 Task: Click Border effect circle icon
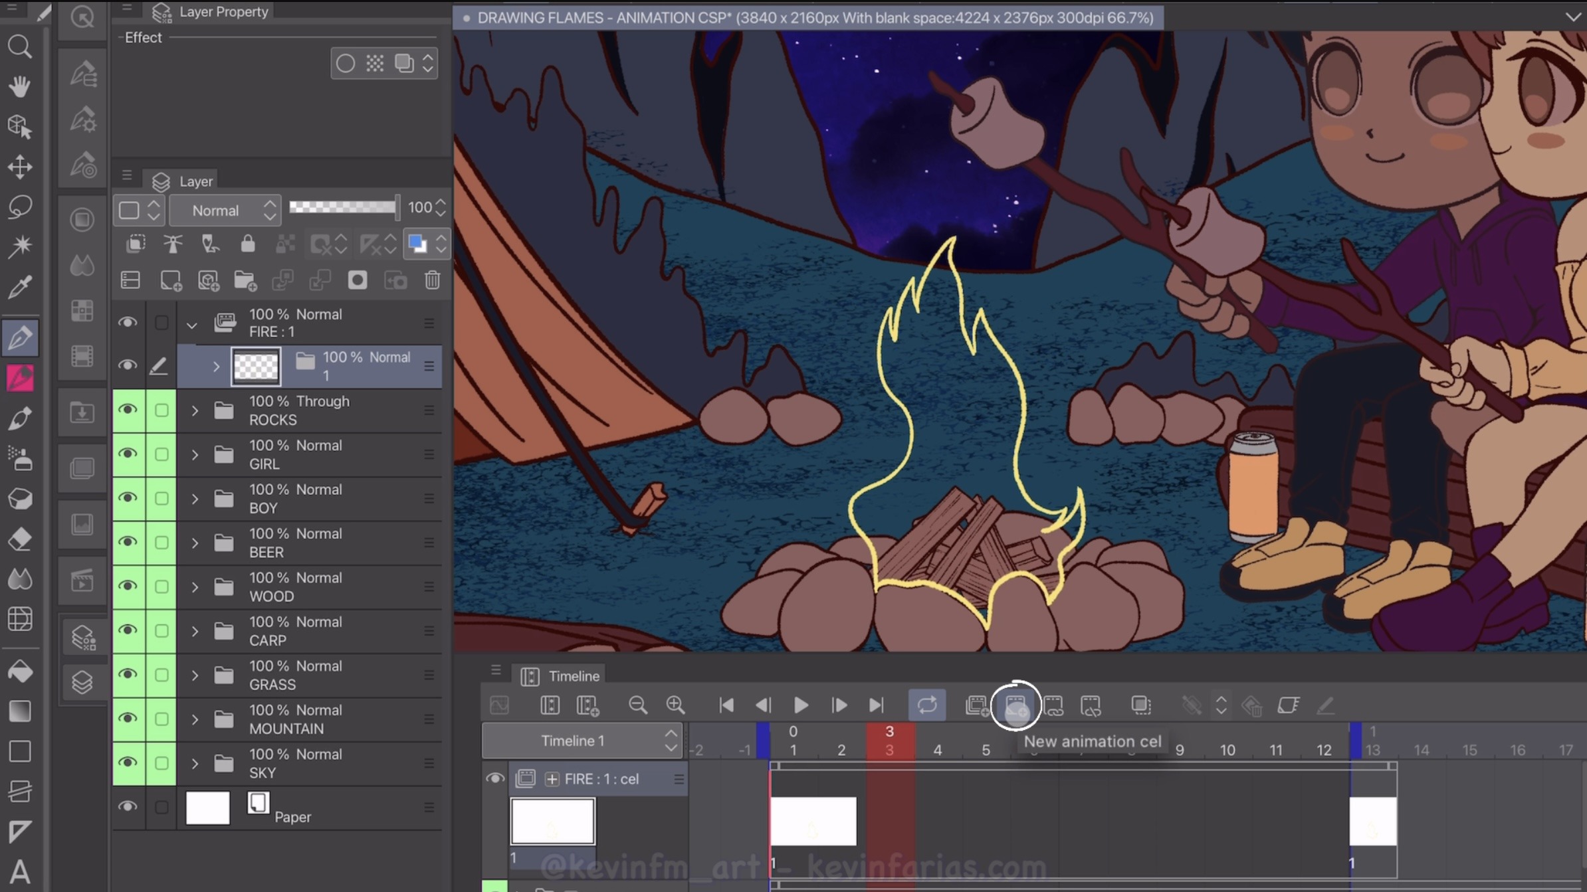(345, 64)
